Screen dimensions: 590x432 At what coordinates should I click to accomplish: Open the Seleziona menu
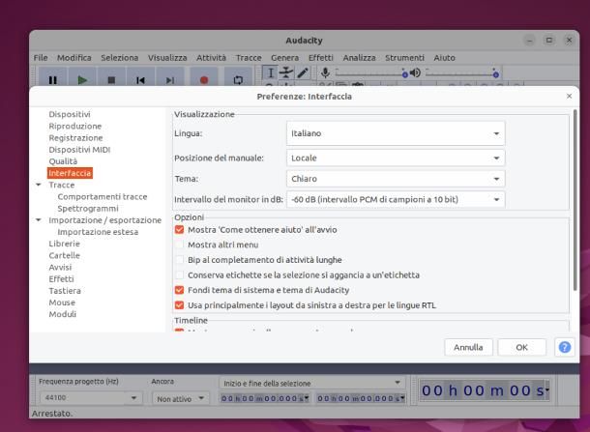pyautogui.click(x=119, y=58)
